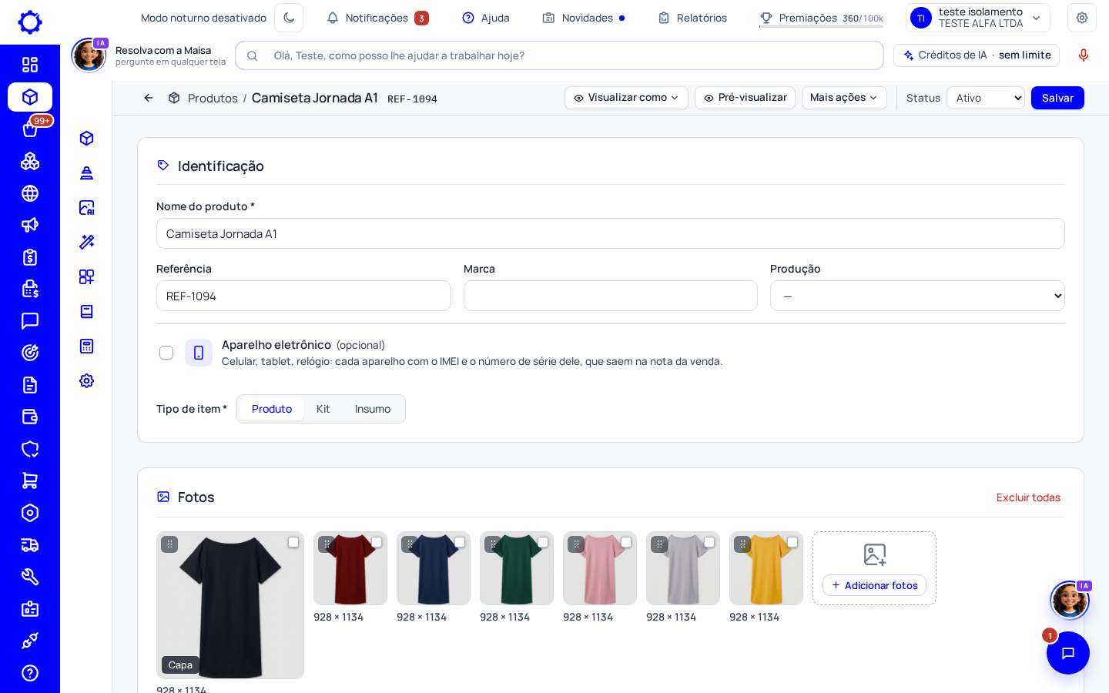Open the Status dropdown showing Ativo
Screen dimensions: 1109x693
point(986,98)
